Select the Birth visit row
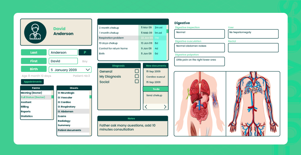Screen dimensions: 301x155 click(x=132, y=53)
